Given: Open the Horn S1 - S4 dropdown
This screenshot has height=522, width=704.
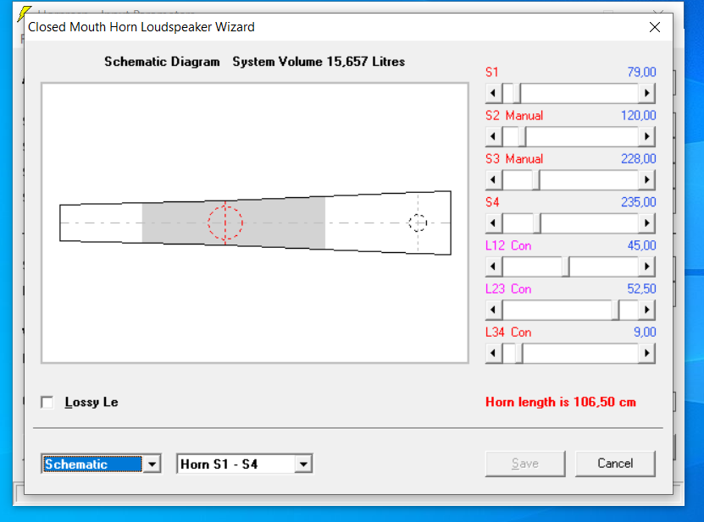Looking at the screenshot, I should coord(303,464).
